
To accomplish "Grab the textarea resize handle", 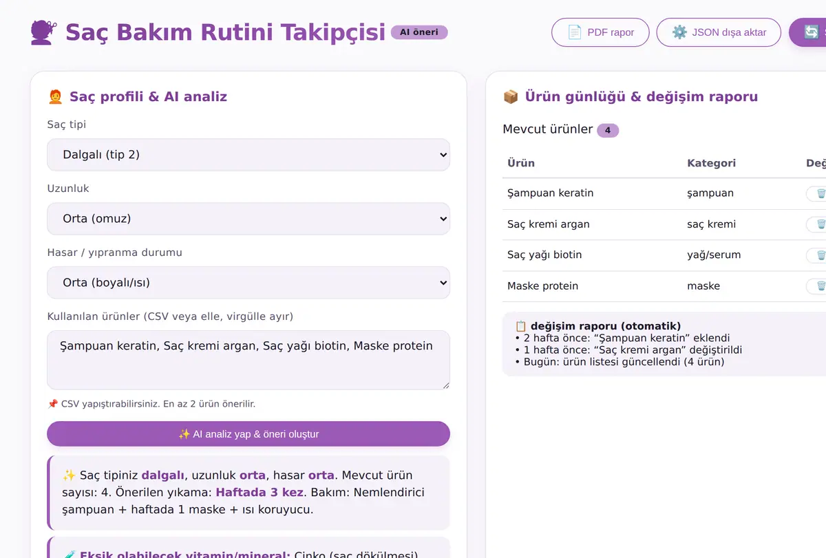I will [445, 385].
